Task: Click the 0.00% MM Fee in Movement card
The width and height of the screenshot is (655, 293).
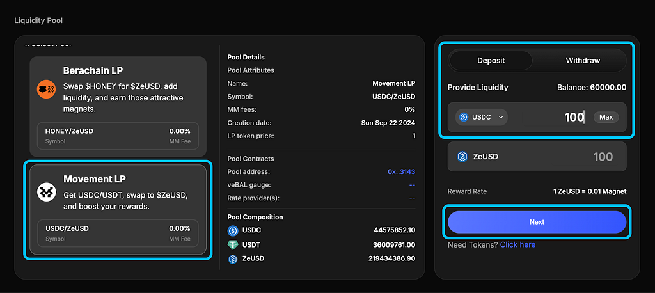Action: [180, 228]
